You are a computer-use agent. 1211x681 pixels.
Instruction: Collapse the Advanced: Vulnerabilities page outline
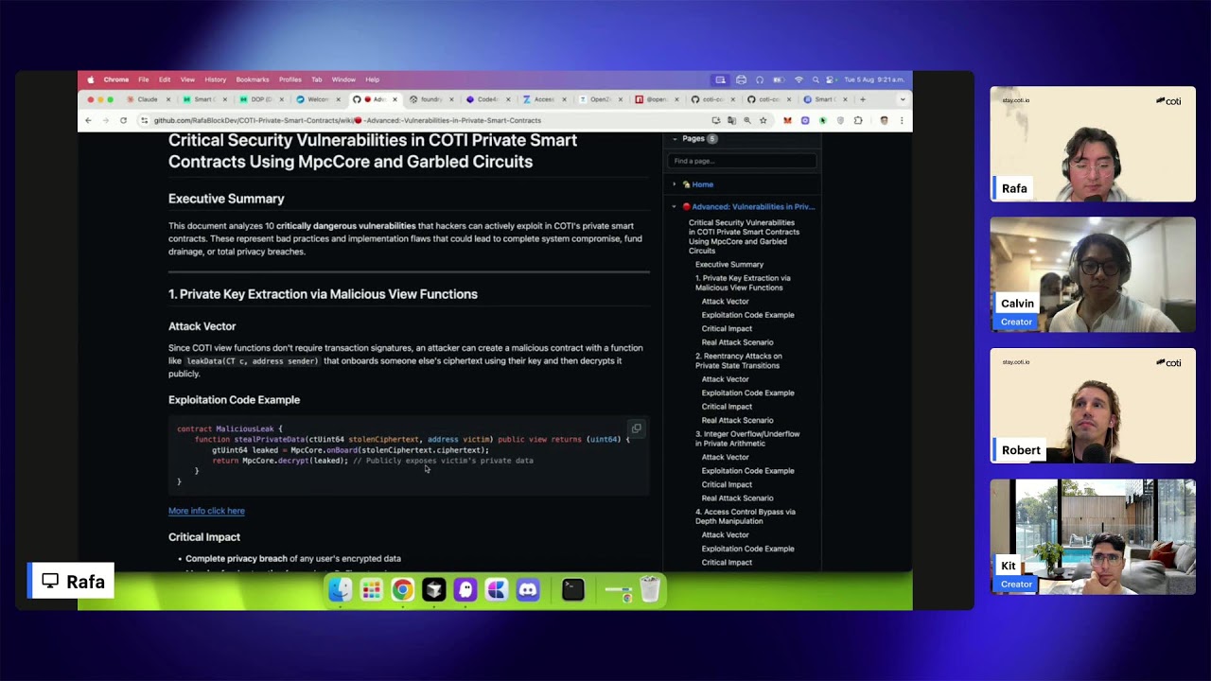(675, 206)
